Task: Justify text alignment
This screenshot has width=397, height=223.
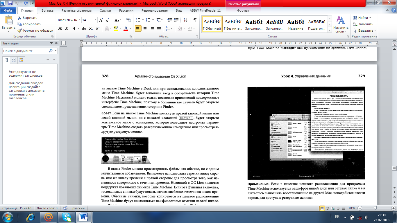Action: coord(159,28)
